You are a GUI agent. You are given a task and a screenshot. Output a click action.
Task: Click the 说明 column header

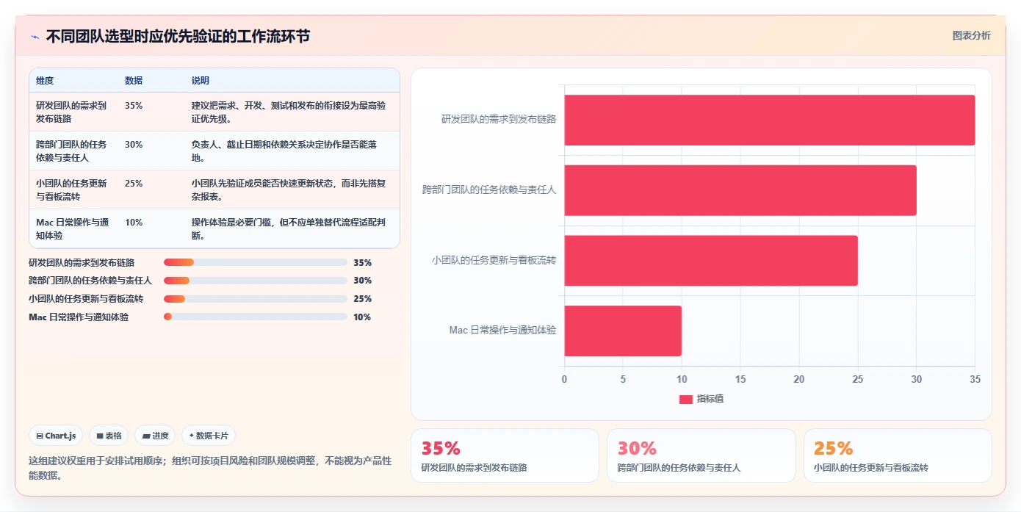click(201, 81)
